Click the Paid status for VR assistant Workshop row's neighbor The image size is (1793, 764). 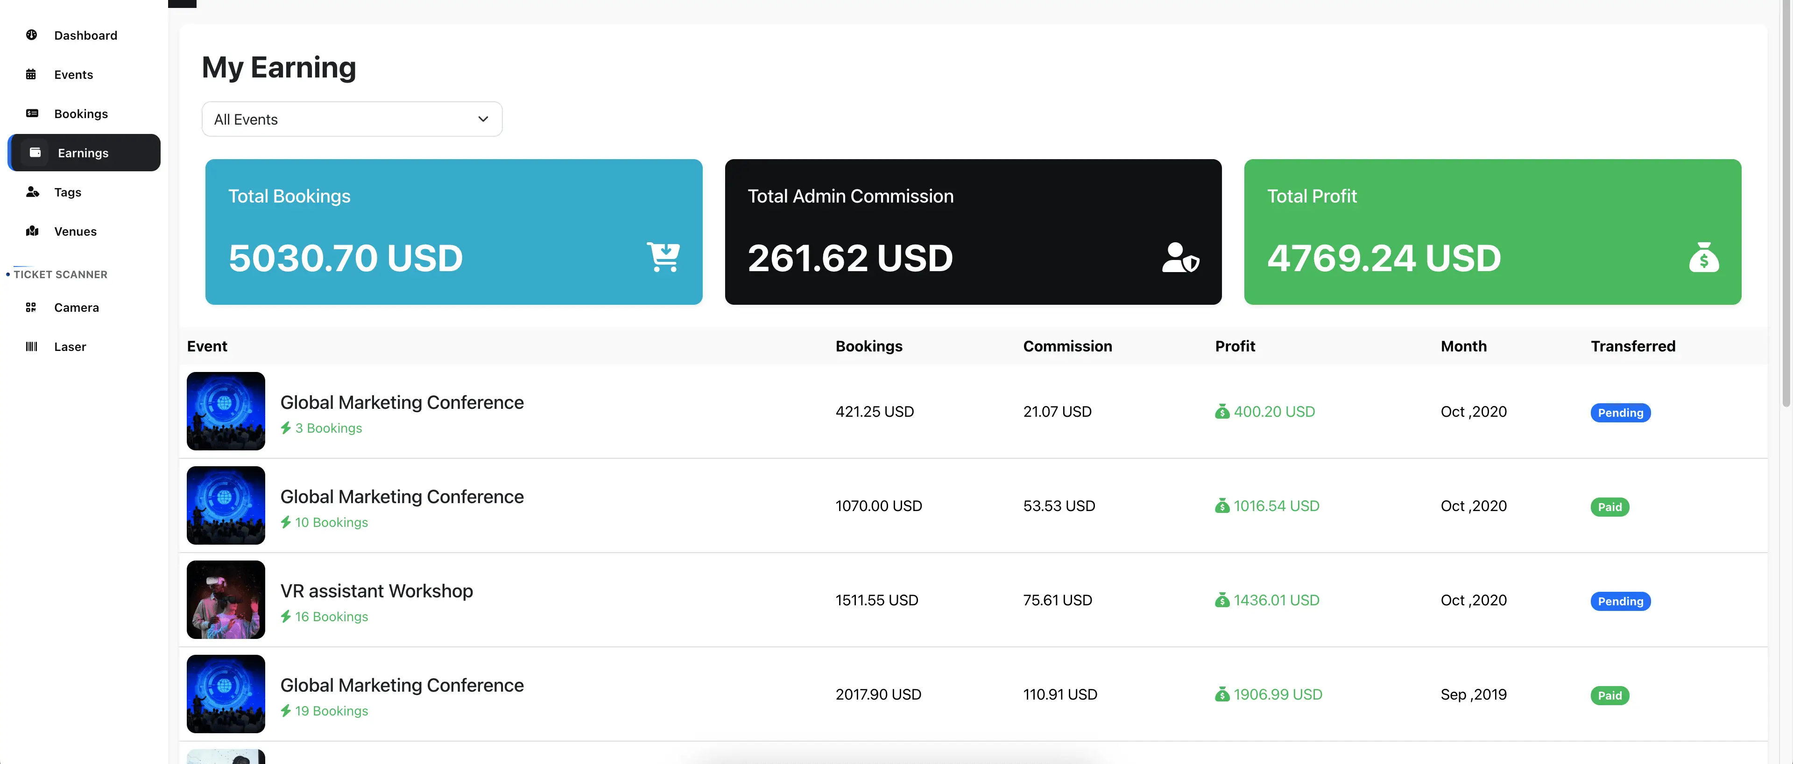1609,506
